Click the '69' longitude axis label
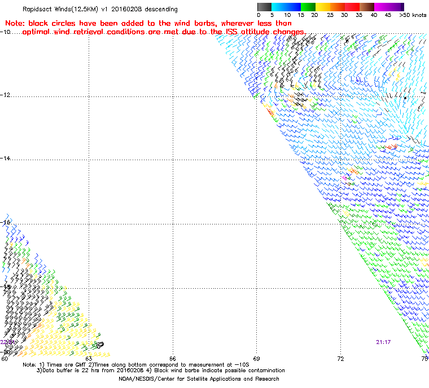Screen dimensions: 429x388 257,359
